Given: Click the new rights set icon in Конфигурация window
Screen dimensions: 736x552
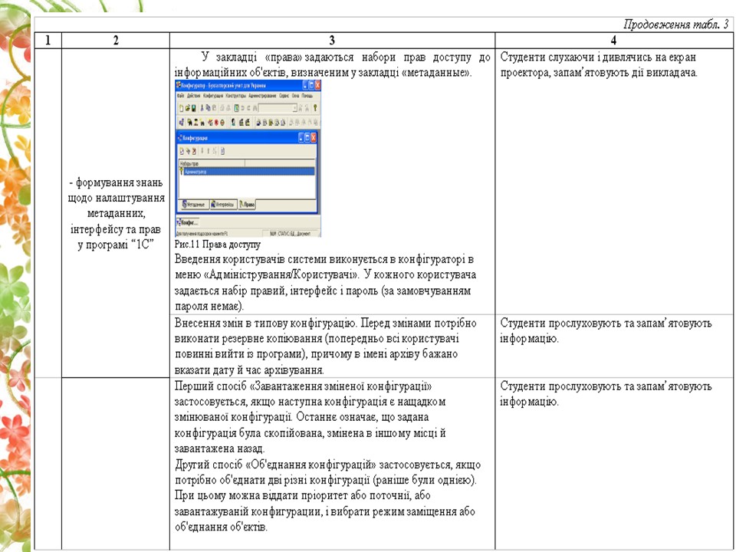Looking at the screenshot, I should coord(181,151).
